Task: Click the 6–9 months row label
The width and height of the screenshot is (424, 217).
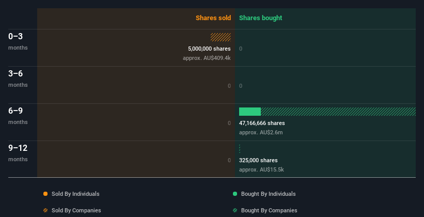Action: [x=18, y=116]
